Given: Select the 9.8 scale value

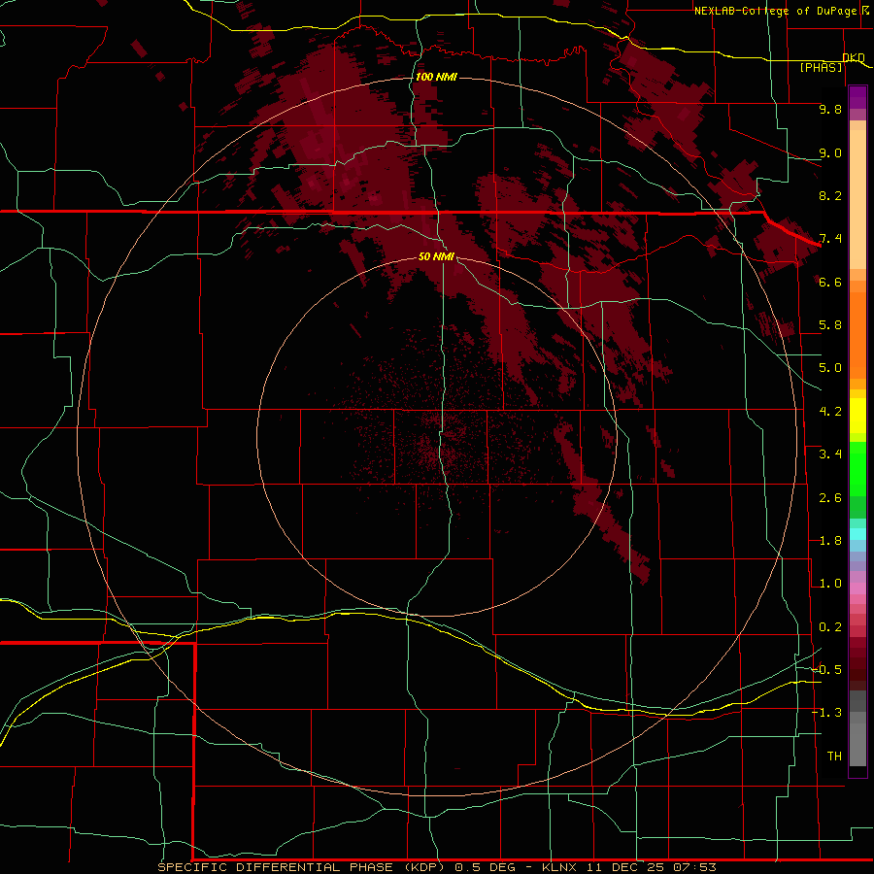Looking at the screenshot, I should pyautogui.click(x=830, y=109).
